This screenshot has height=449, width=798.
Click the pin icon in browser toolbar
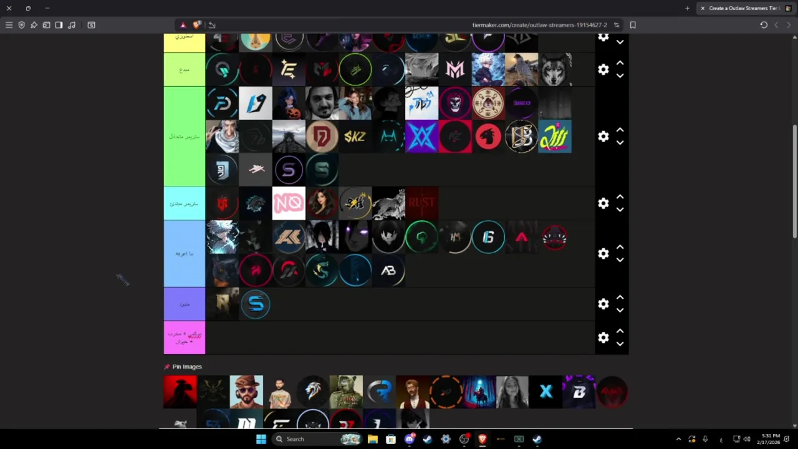tap(34, 25)
